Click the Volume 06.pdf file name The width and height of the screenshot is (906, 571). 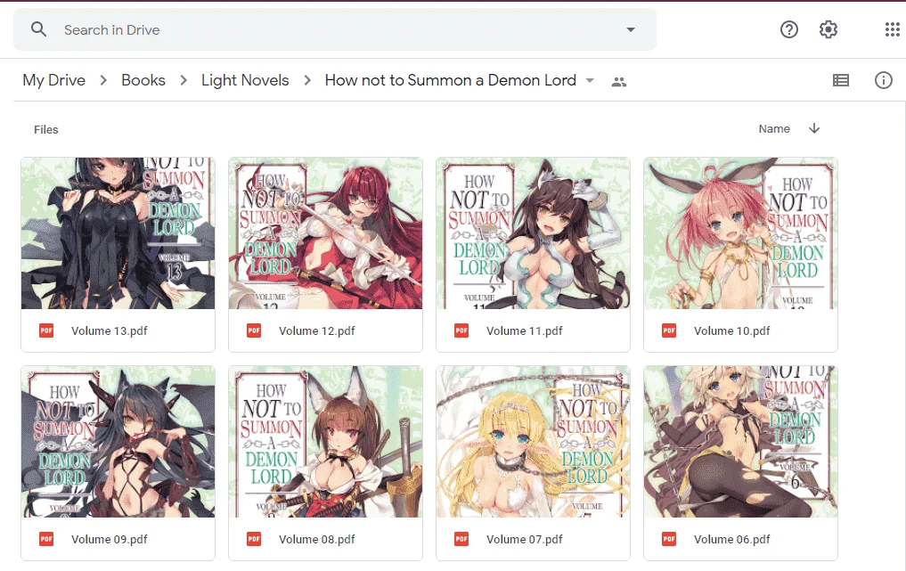click(x=731, y=539)
